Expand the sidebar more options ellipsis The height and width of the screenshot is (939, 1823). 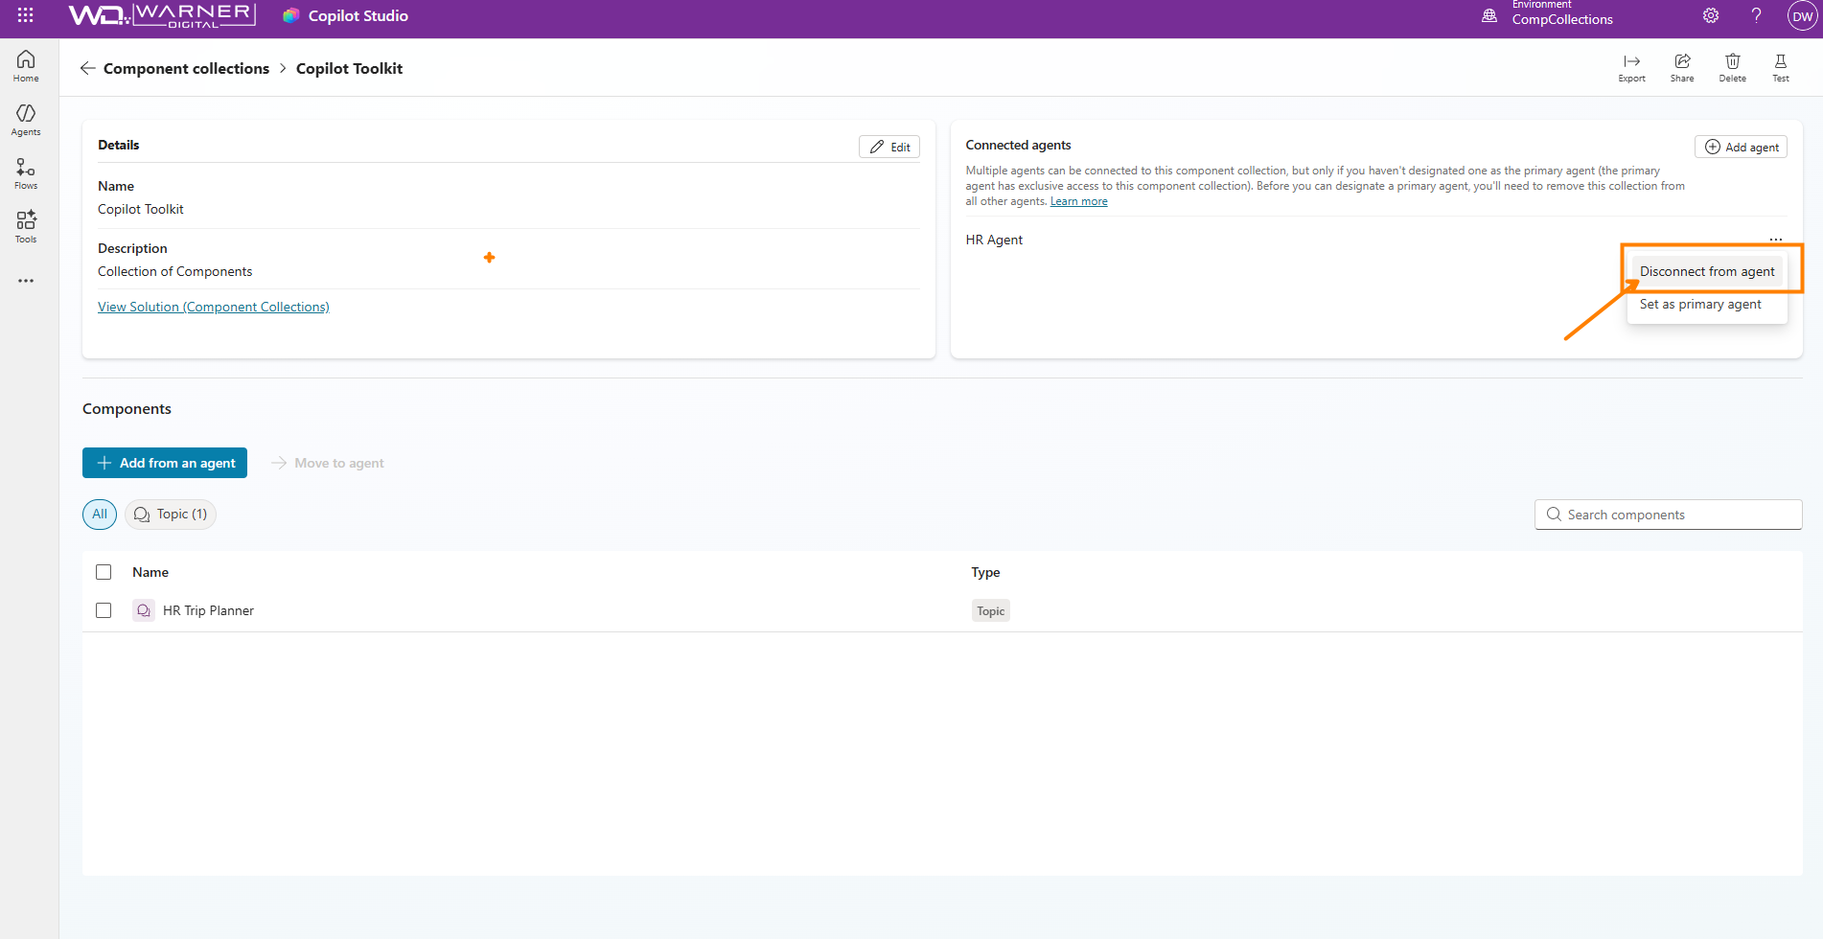tap(26, 281)
